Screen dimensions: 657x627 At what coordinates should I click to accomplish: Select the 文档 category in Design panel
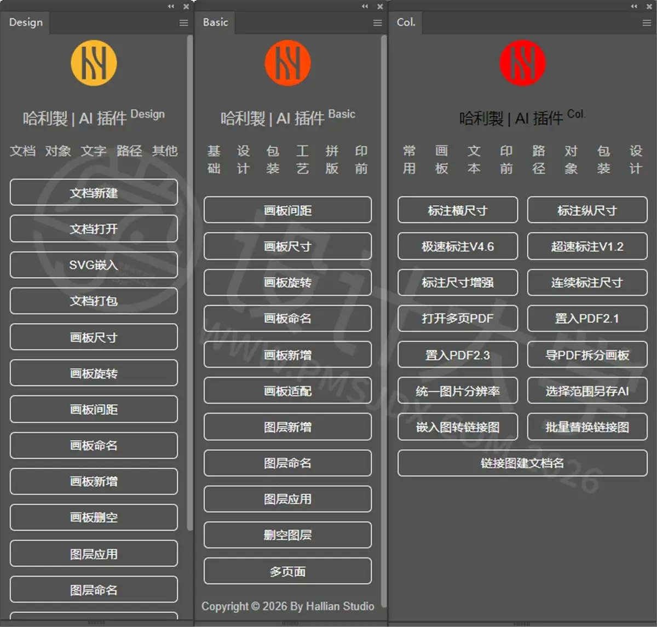coord(22,151)
